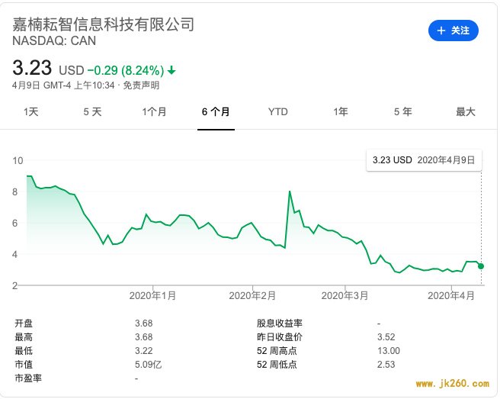Switch to the 1个月 range tab

click(x=154, y=111)
